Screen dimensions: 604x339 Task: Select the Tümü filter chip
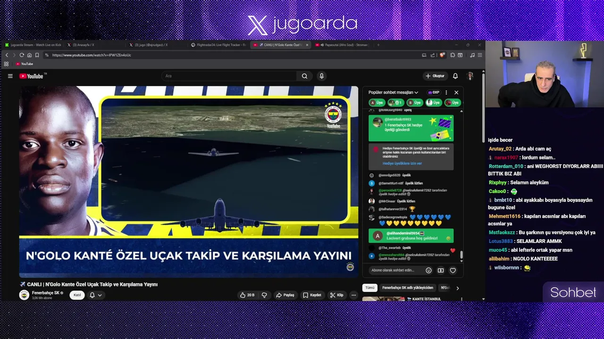click(370, 288)
